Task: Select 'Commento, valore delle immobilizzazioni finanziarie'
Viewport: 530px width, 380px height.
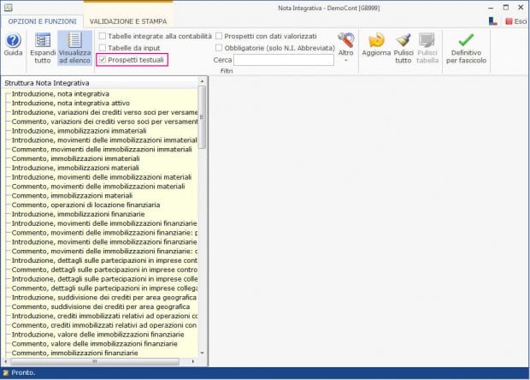Action: tap(95, 344)
